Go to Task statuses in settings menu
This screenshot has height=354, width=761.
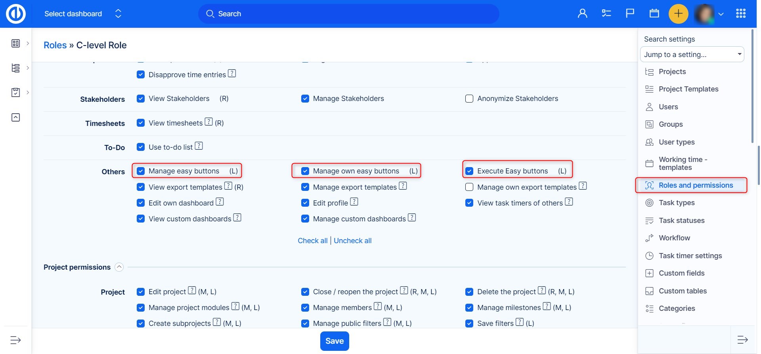[x=681, y=221]
